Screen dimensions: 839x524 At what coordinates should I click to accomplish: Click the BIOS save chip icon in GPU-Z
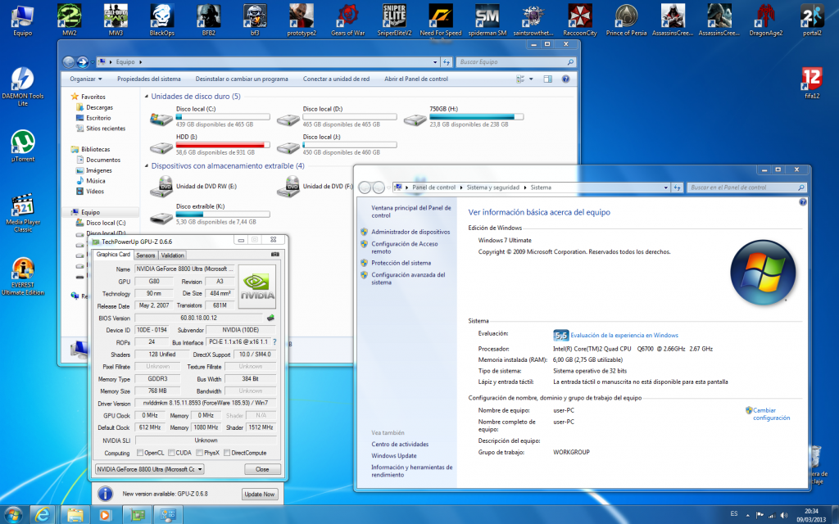(x=270, y=318)
